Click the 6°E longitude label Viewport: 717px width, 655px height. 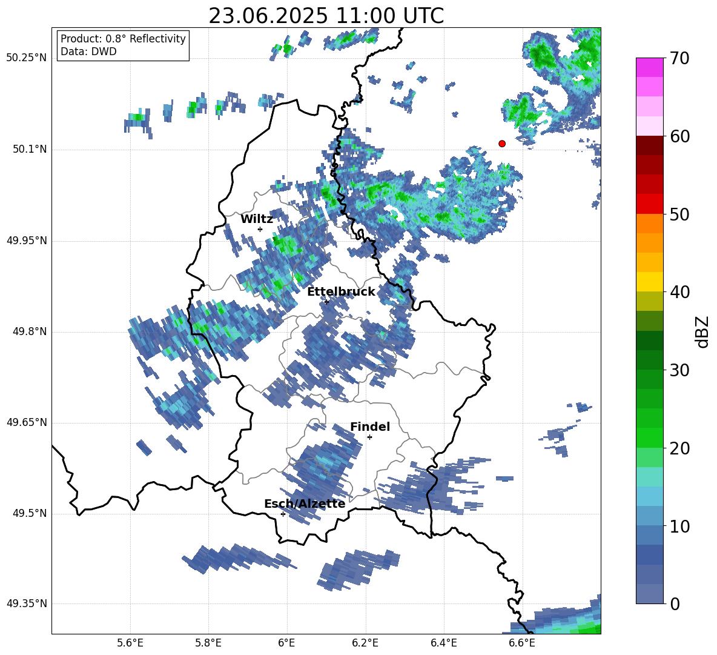point(286,643)
